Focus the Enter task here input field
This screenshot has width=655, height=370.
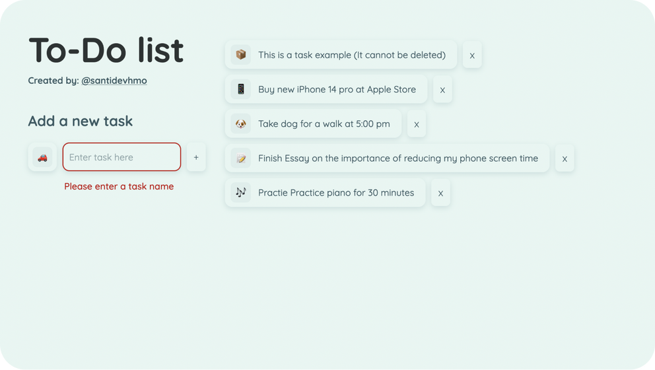[x=121, y=157]
